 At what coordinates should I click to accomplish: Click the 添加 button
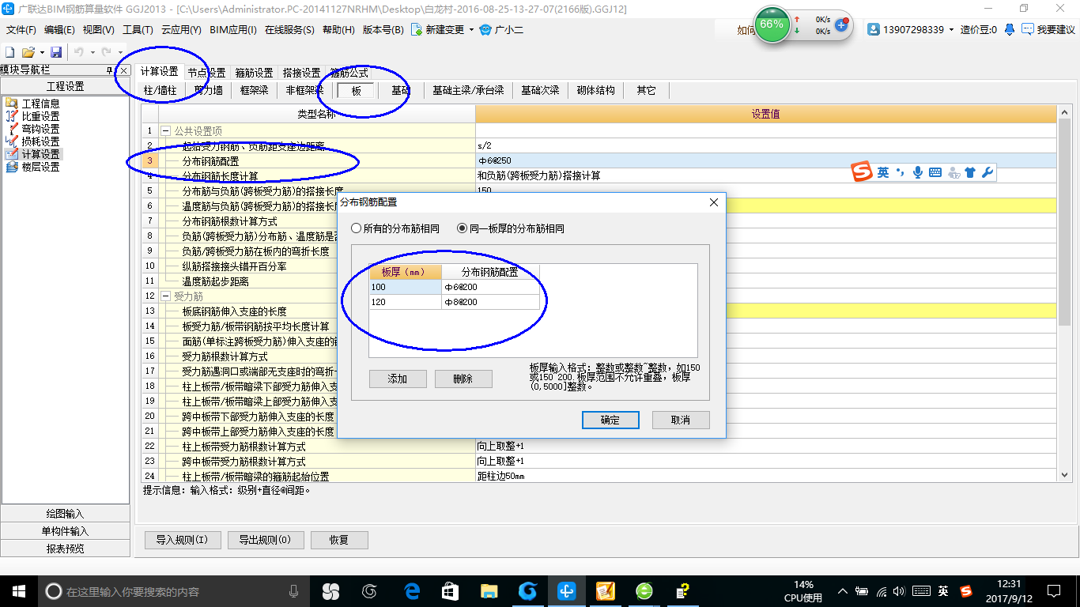point(398,379)
